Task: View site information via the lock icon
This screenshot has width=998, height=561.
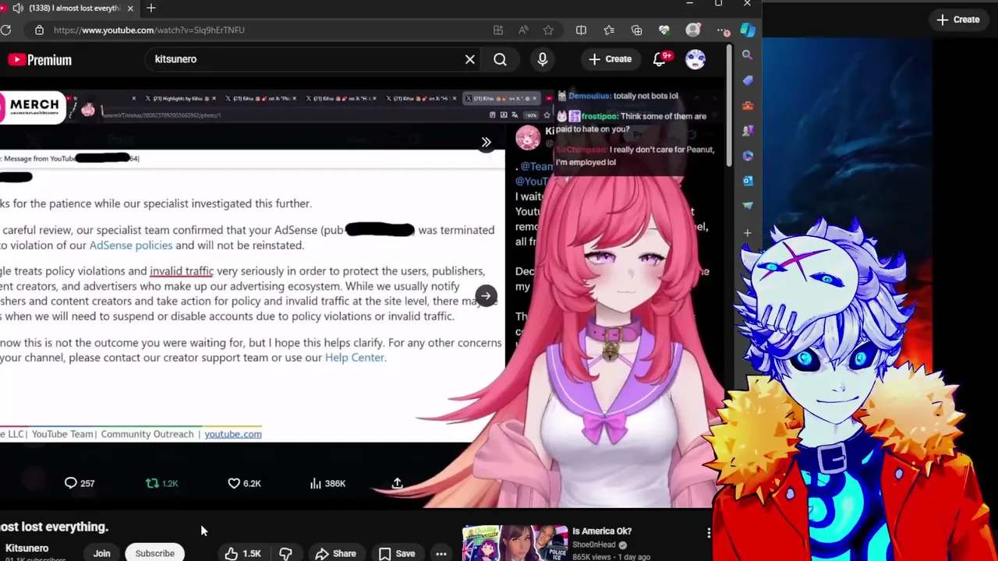Action: coord(39,30)
